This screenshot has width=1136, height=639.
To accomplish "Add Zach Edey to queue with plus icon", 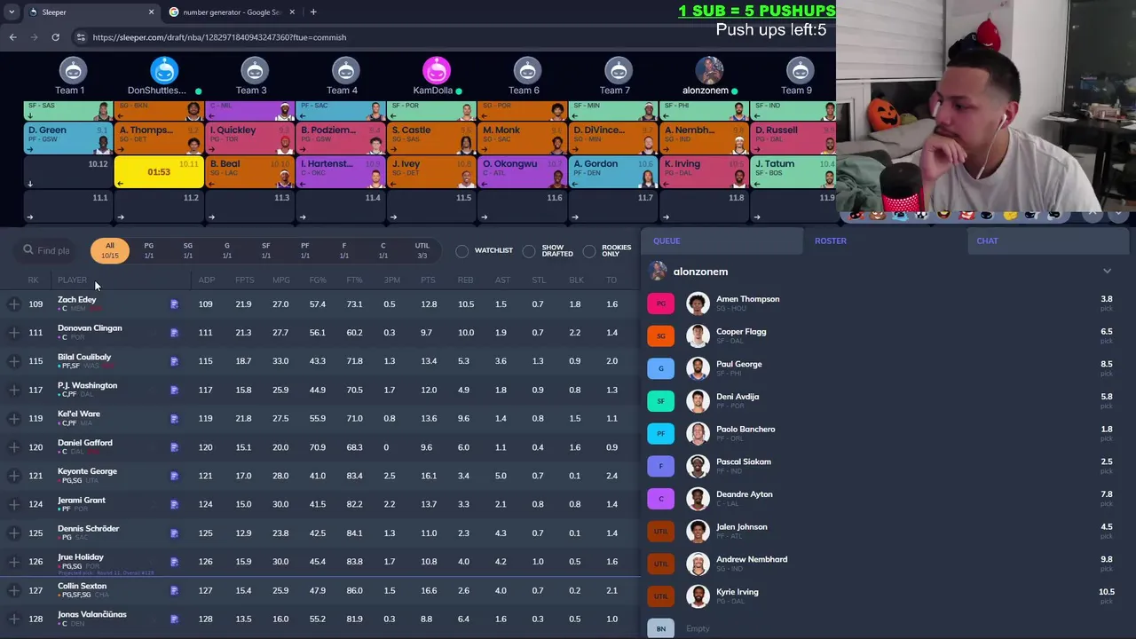I will click(14, 304).
